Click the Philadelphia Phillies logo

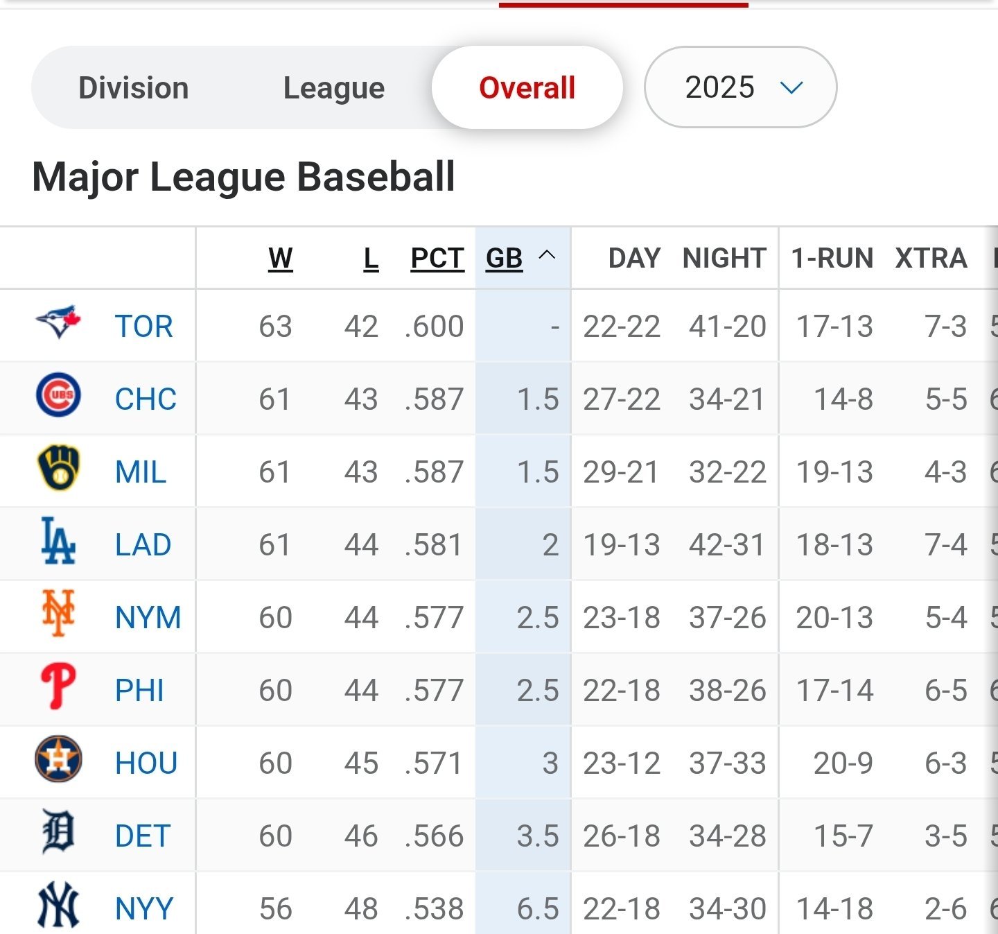(x=58, y=686)
